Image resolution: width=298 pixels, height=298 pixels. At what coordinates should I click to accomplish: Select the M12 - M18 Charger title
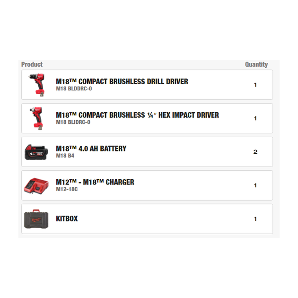[x=95, y=182]
